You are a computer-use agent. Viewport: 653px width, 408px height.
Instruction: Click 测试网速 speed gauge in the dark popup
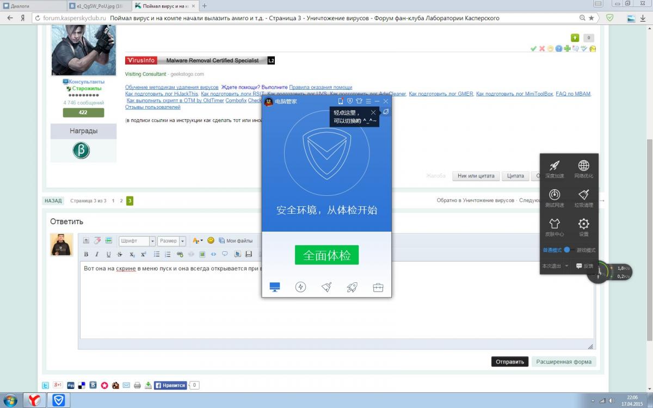(x=555, y=198)
